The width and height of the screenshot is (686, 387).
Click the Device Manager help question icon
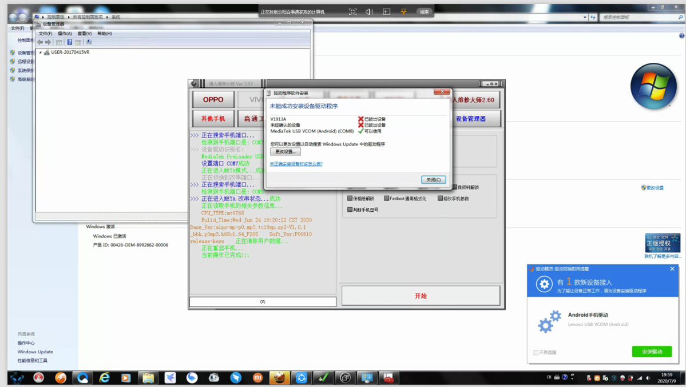[x=69, y=42]
